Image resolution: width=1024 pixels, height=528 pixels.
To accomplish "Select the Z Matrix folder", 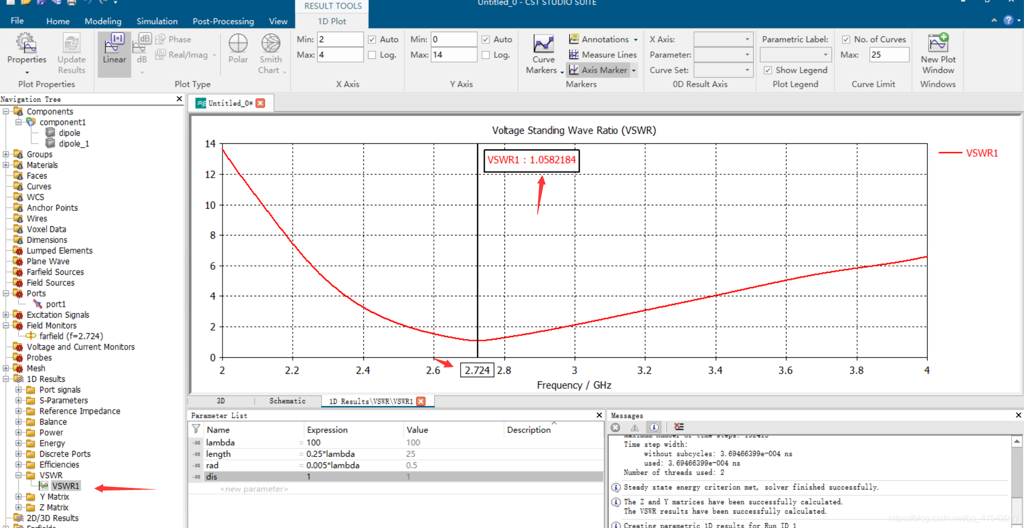I will [x=54, y=507].
